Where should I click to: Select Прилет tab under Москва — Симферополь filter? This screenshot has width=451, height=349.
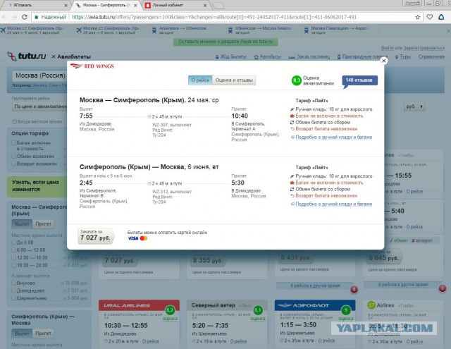pyautogui.click(x=43, y=224)
